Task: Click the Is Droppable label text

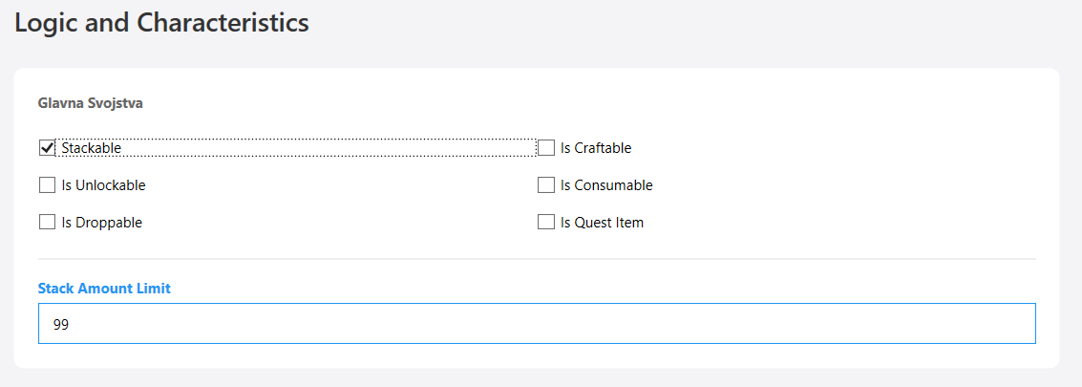Action: click(101, 223)
